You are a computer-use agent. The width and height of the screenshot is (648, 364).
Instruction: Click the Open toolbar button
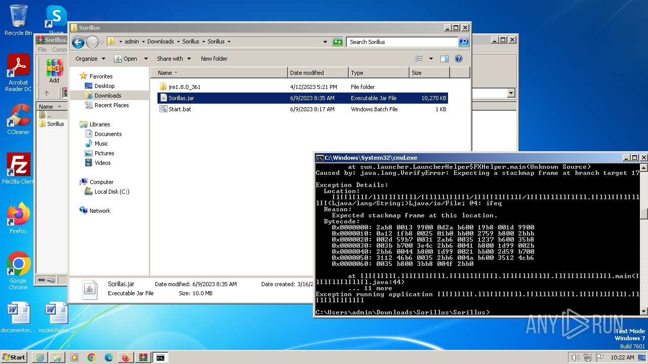click(126, 59)
